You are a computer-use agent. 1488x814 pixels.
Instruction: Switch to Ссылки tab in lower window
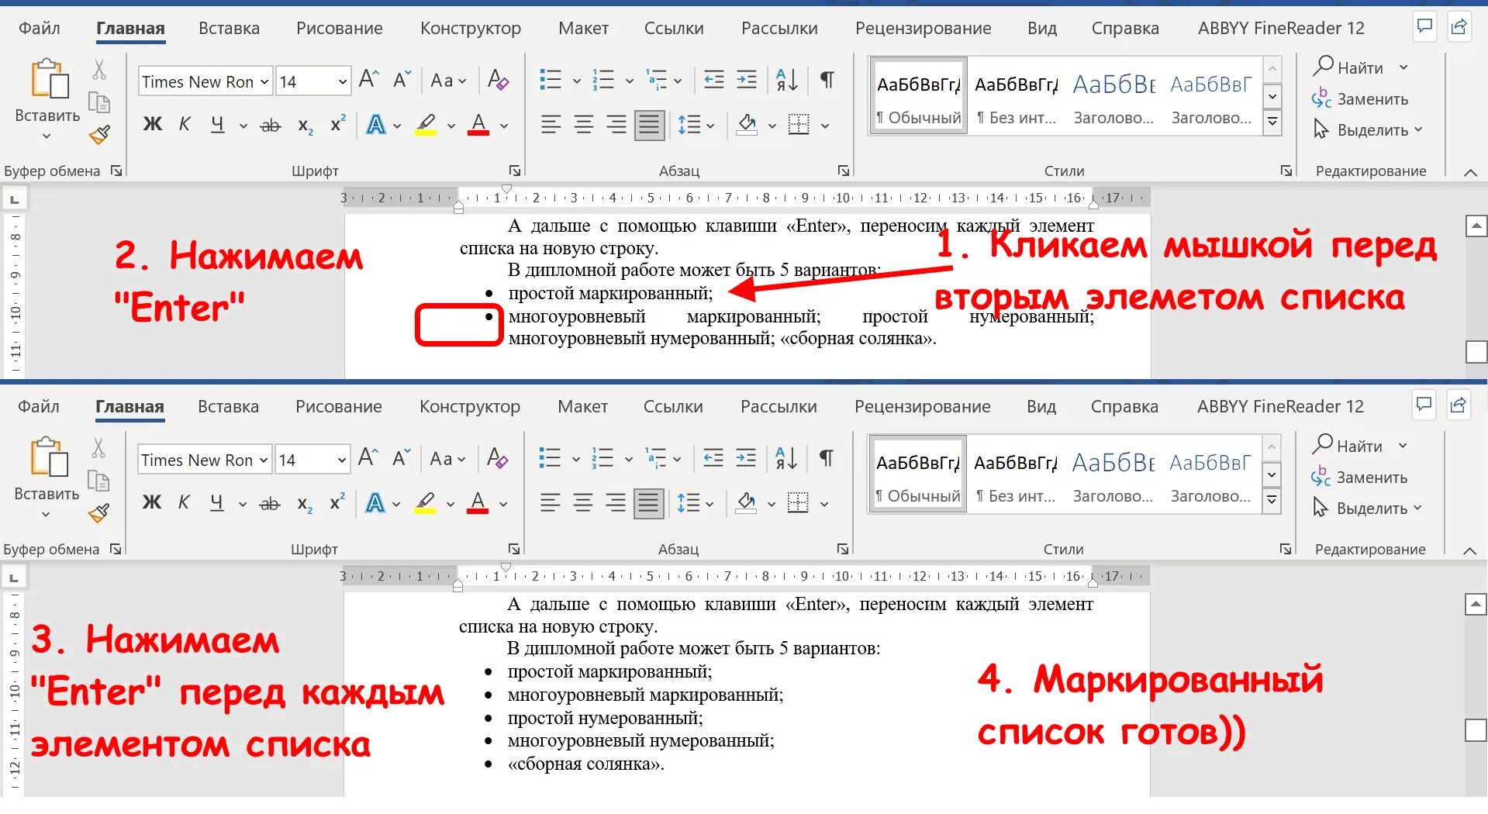tap(673, 407)
